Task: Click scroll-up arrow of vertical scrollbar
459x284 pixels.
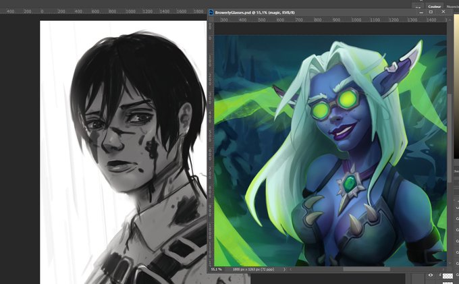Action: click(450, 20)
